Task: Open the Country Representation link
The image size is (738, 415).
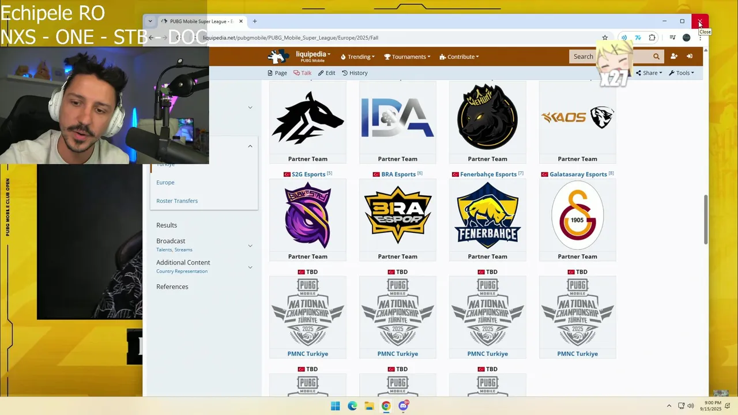Action: tap(182, 271)
